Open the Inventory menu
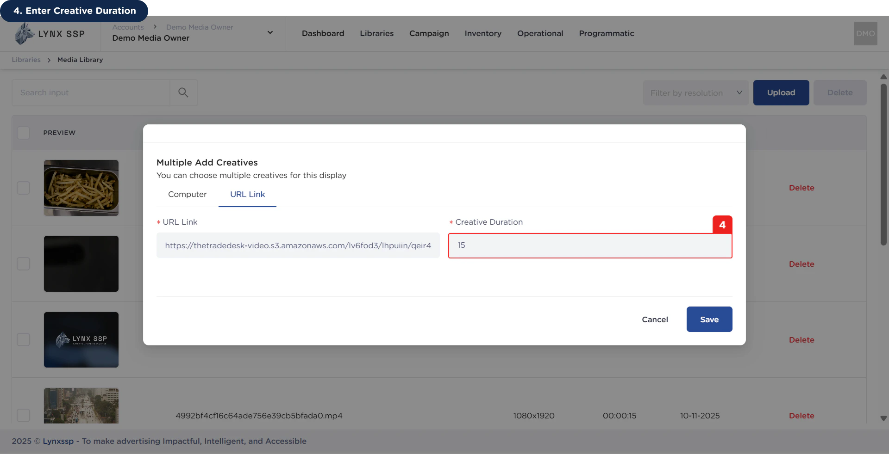 coord(483,33)
